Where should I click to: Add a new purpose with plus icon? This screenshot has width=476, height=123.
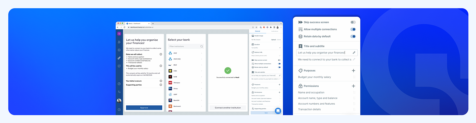(353, 71)
